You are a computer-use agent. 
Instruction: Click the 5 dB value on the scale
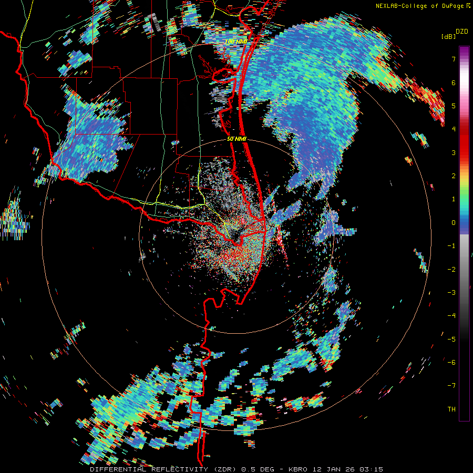pyautogui.click(x=454, y=106)
